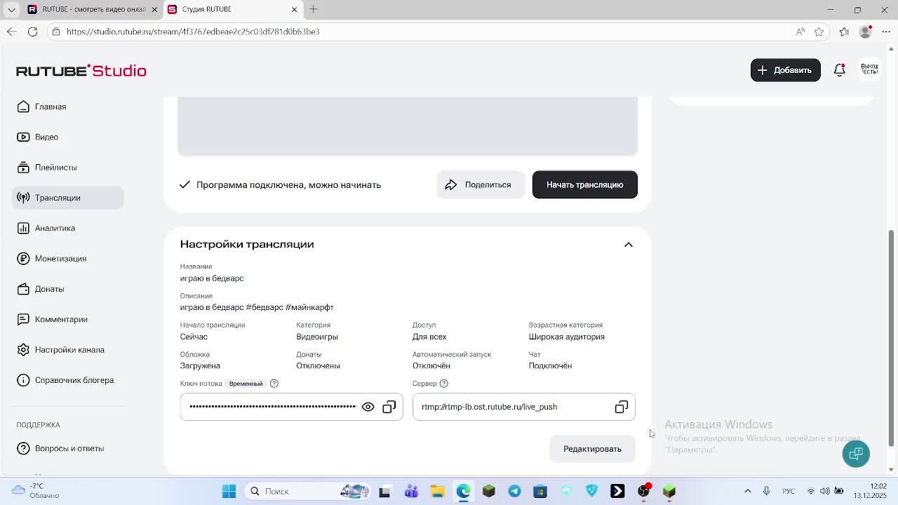The width and height of the screenshot is (898, 505).
Task: Open Вопросы и ответы support link
Action: click(x=68, y=448)
